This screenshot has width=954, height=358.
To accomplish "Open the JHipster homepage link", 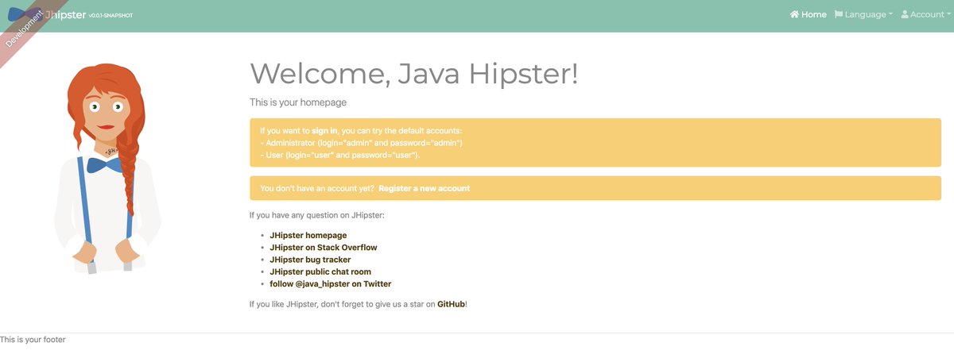I will point(308,236).
